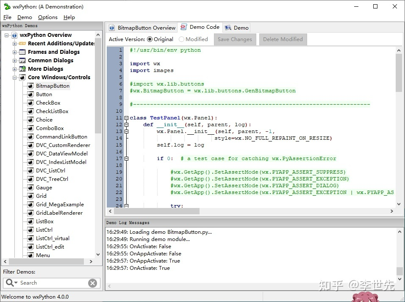Click the Gauge demo item icon
The width and height of the screenshot is (405, 302).
31,188
